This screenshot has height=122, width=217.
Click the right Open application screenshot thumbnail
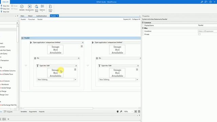point(117,49)
